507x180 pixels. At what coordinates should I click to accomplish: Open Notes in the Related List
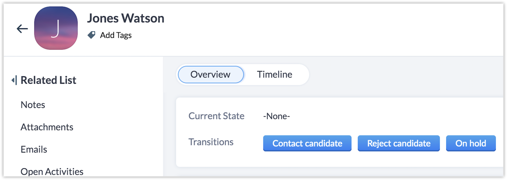point(33,105)
